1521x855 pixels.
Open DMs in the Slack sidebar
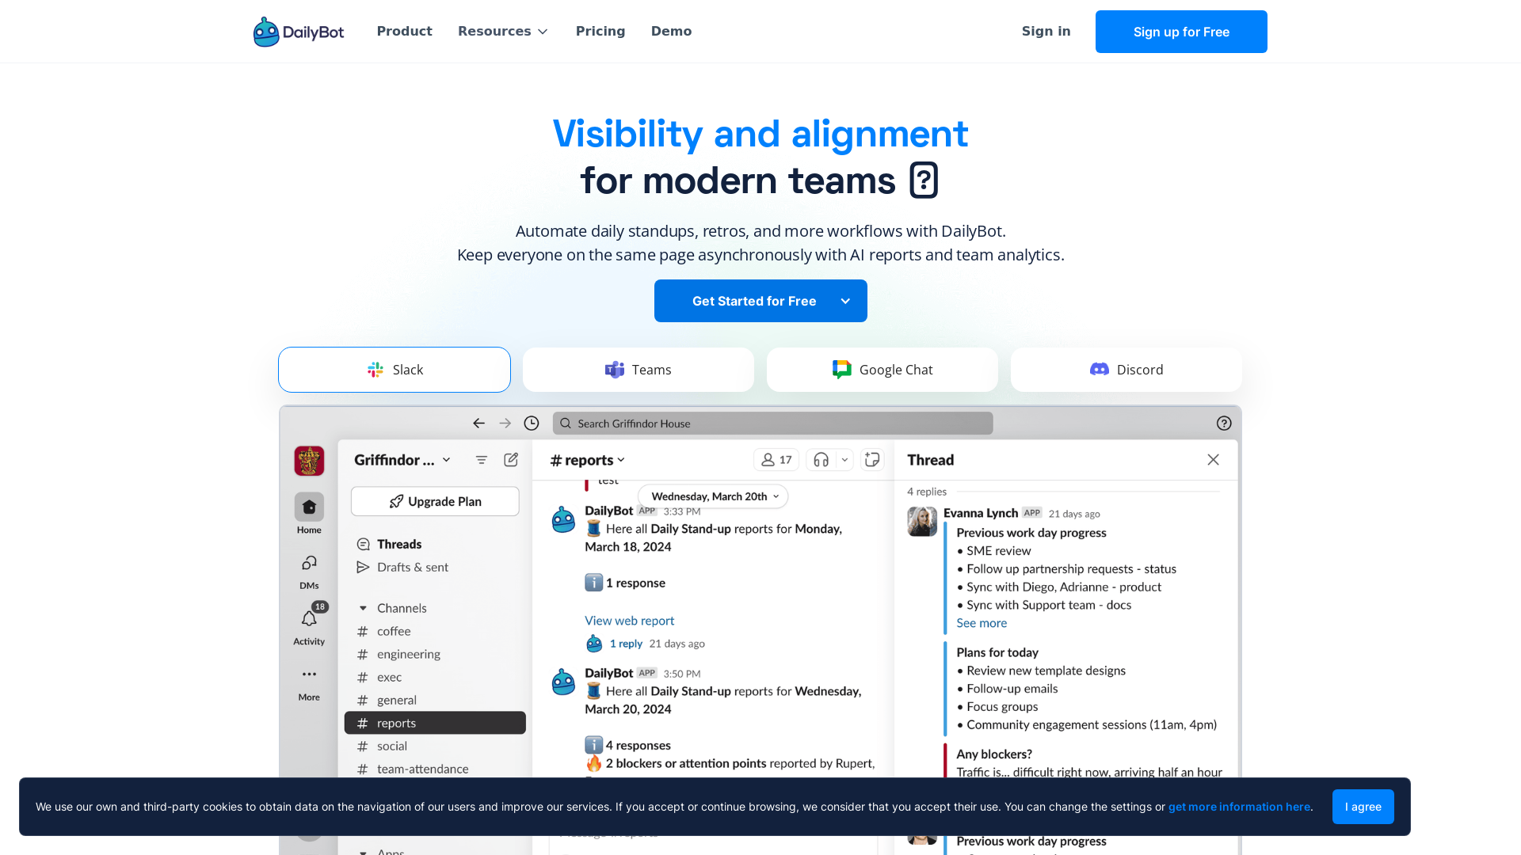[309, 572]
